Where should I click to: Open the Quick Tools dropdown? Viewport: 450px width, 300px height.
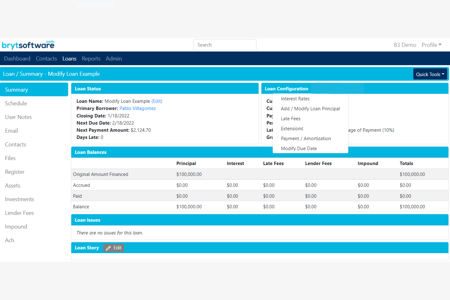pyautogui.click(x=430, y=74)
